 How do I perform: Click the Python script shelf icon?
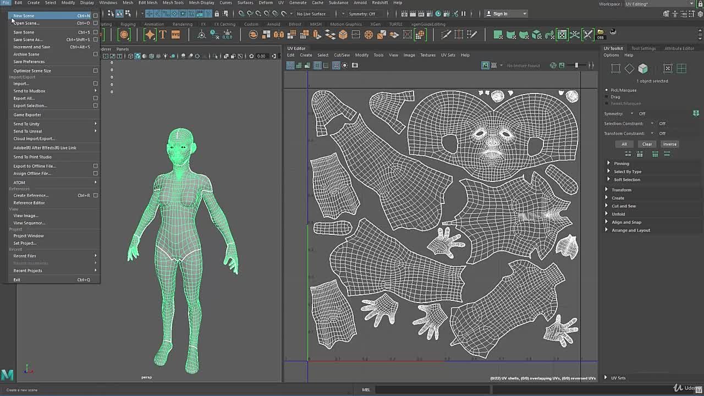[x=613, y=32]
